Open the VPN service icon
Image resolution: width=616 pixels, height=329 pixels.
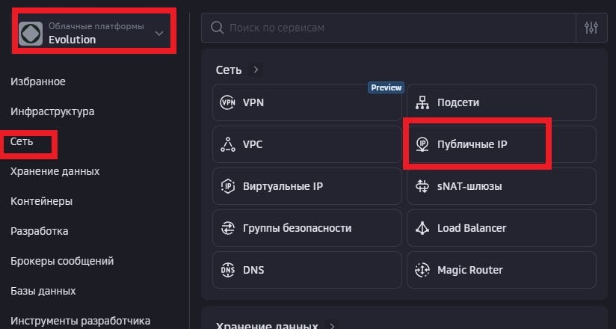click(x=227, y=102)
